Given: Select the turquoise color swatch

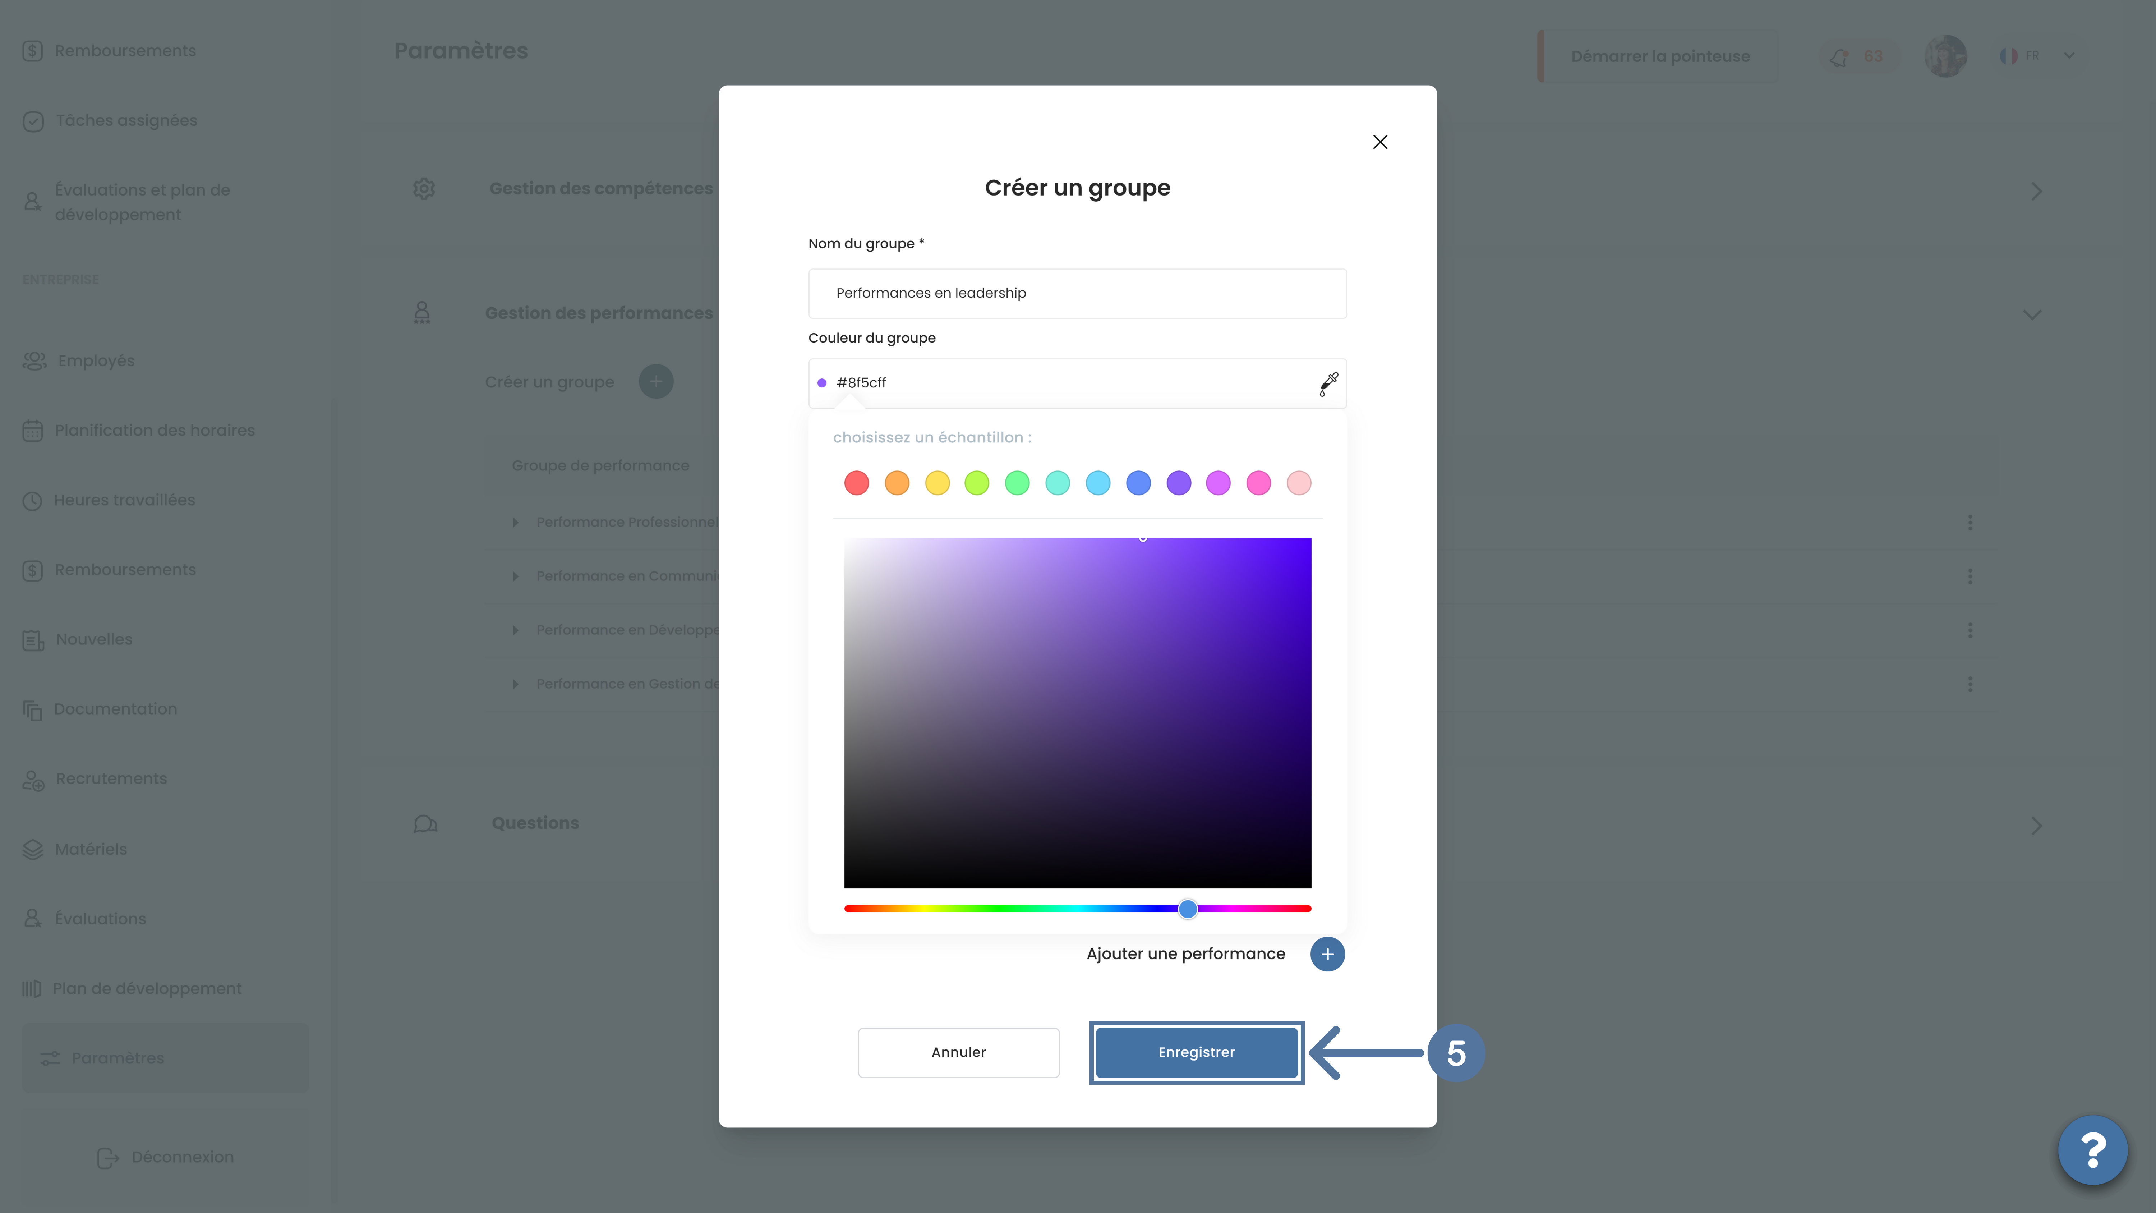Looking at the screenshot, I should [x=1057, y=483].
